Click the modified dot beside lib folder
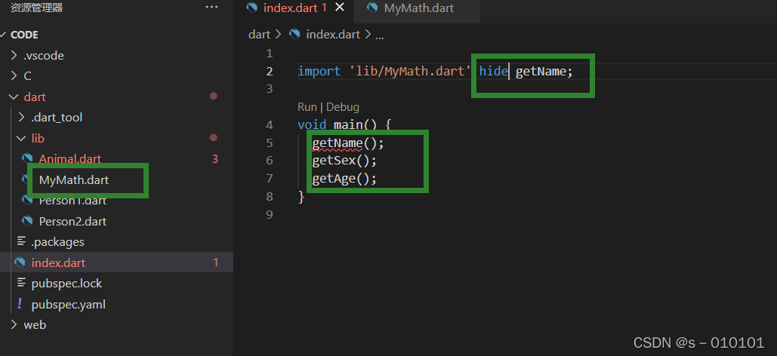Viewport: 777px width, 356px height. coord(214,137)
